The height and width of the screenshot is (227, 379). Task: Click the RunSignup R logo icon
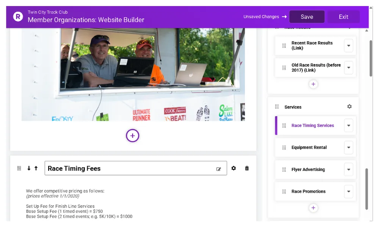(18, 17)
